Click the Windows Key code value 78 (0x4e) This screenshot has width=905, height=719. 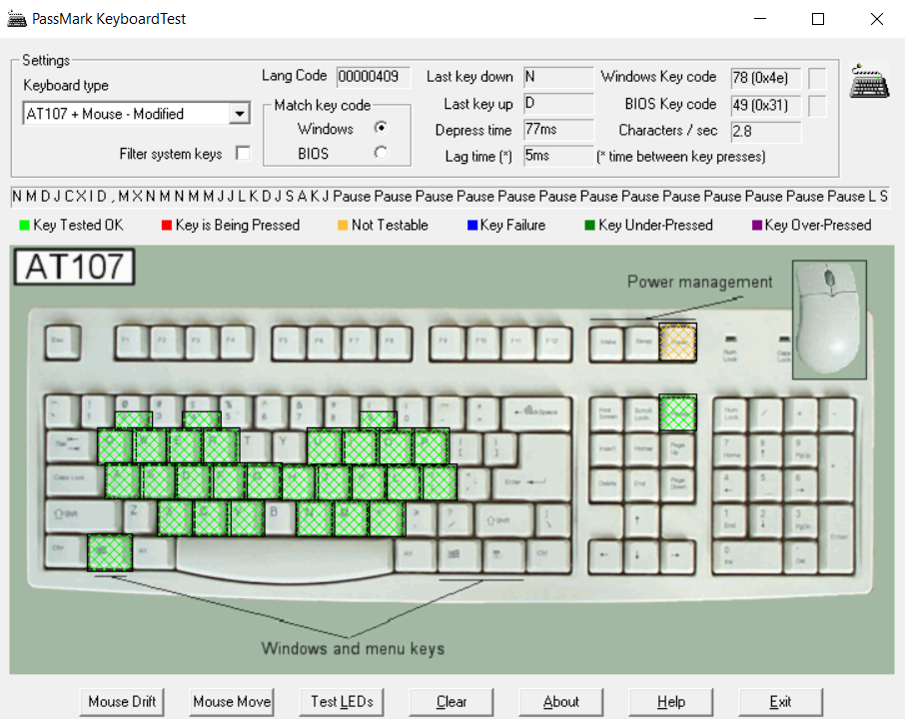(766, 78)
